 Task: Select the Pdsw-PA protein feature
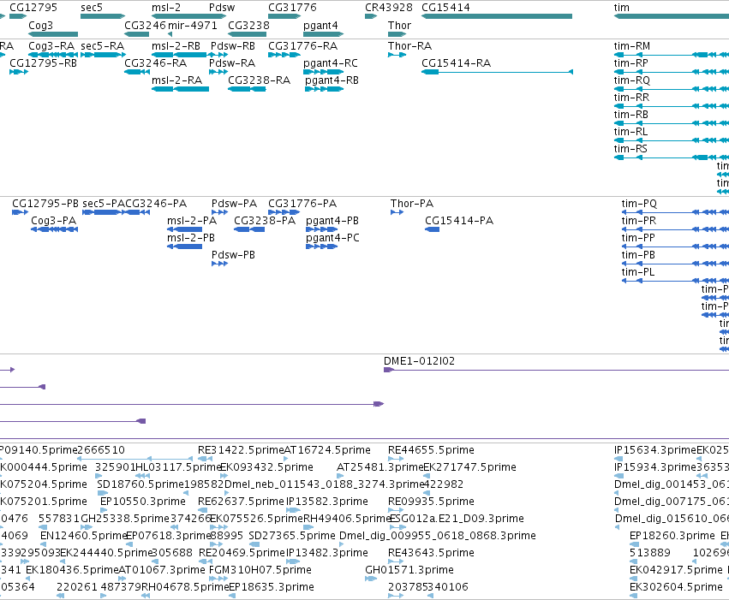[x=219, y=212]
